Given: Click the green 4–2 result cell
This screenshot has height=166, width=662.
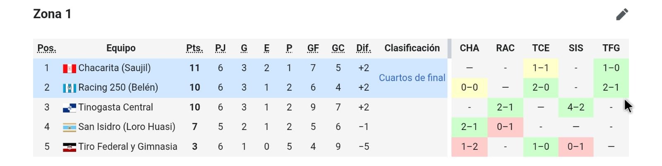Looking at the screenshot, I should tap(576, 108).
